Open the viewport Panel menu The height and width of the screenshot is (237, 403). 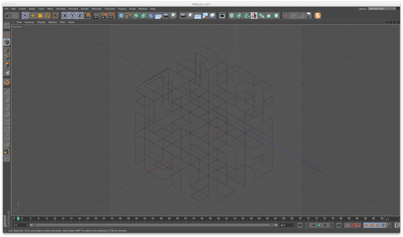pyautogui.click(x=71, y=22)
